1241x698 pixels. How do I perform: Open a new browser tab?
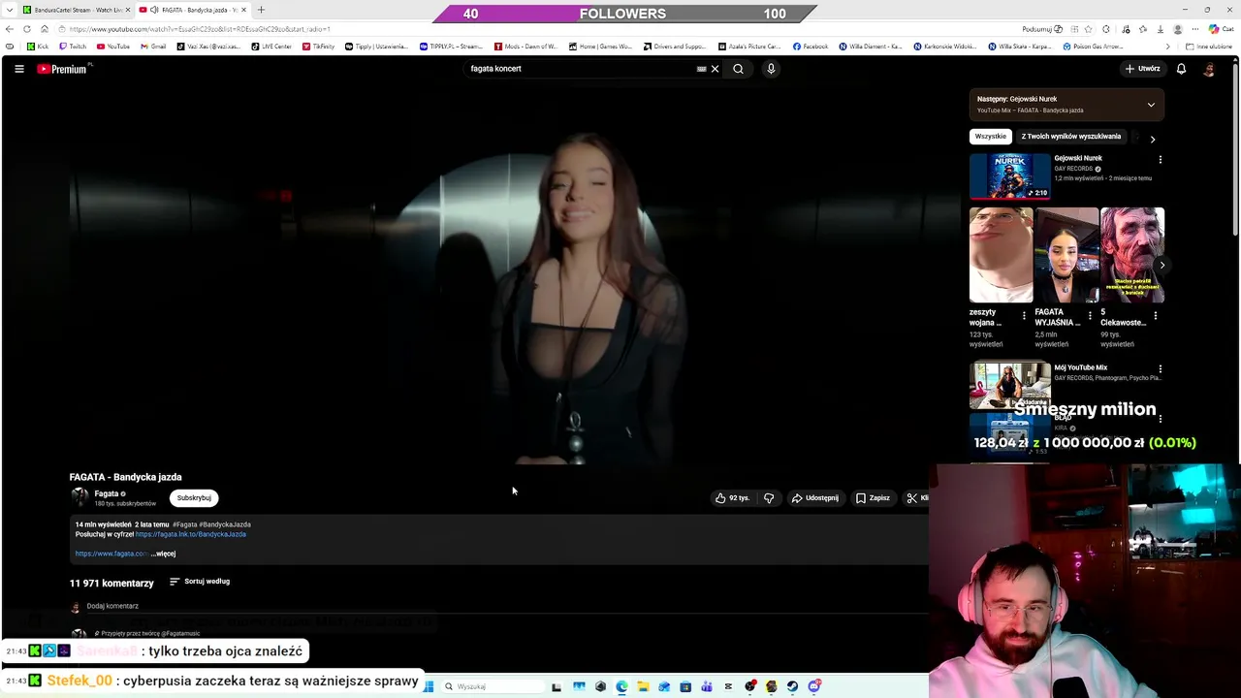click(x=261, y=10)
